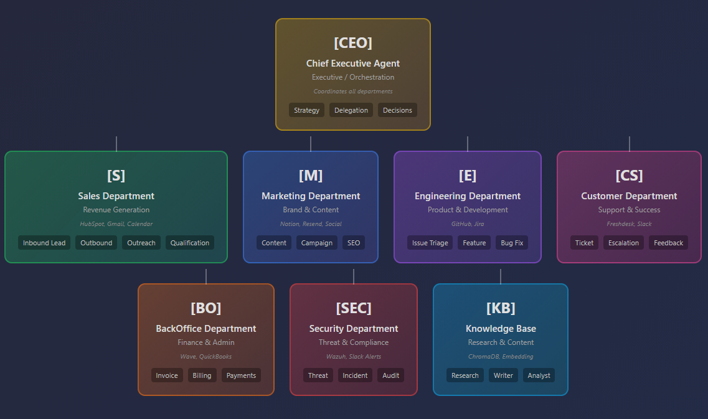The height and width of the screenshot is (419, 708).
Task: Select the Analyst tag in Knowledge Base
Action: 539,375
